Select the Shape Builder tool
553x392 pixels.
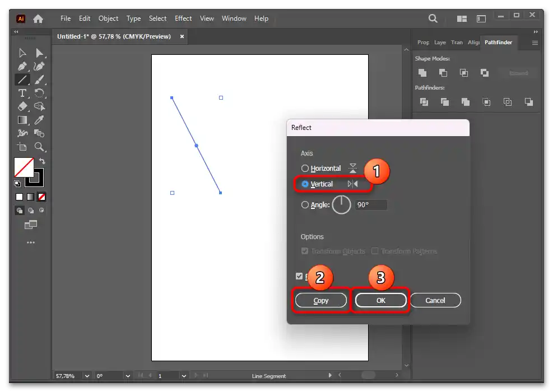coord(39,106)
